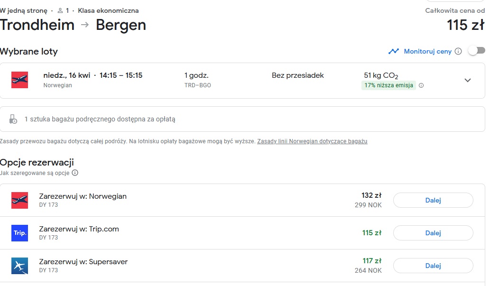Click the Wybrane loty heading
The width and height of the screenshot is (490, 286).
pos(29,52)
